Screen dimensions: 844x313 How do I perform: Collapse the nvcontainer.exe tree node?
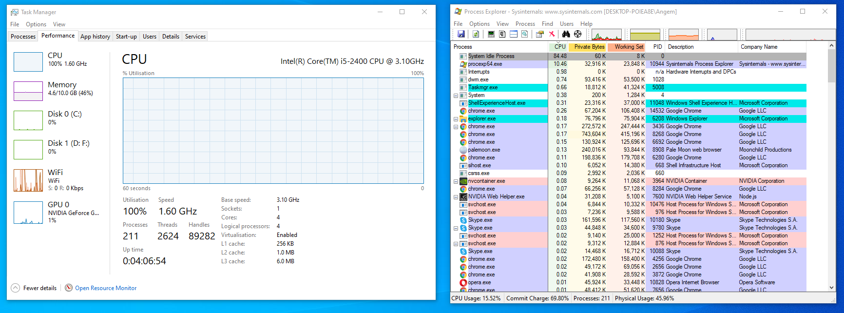point(456,181)
